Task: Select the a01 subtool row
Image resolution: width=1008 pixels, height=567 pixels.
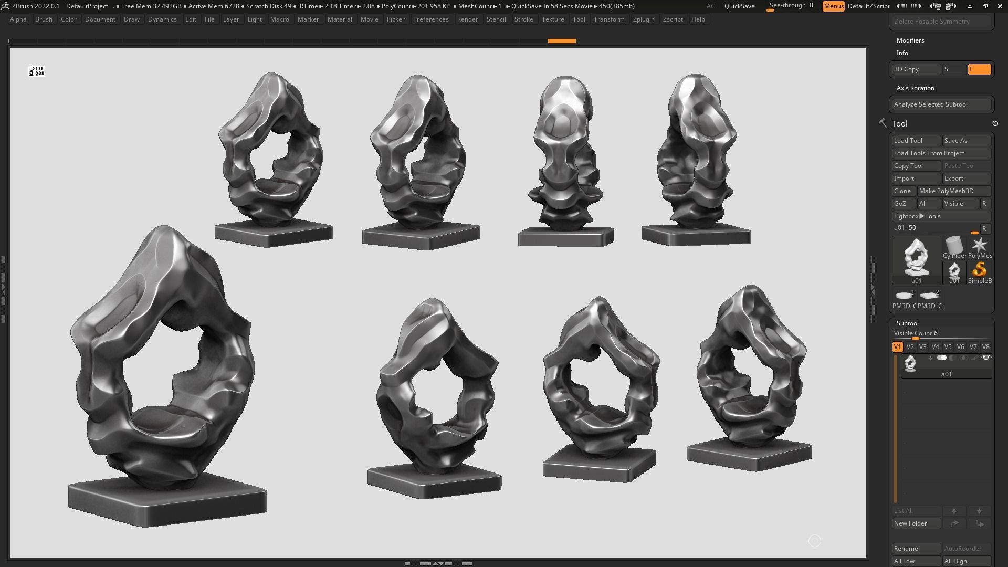Action: point(946,366)
